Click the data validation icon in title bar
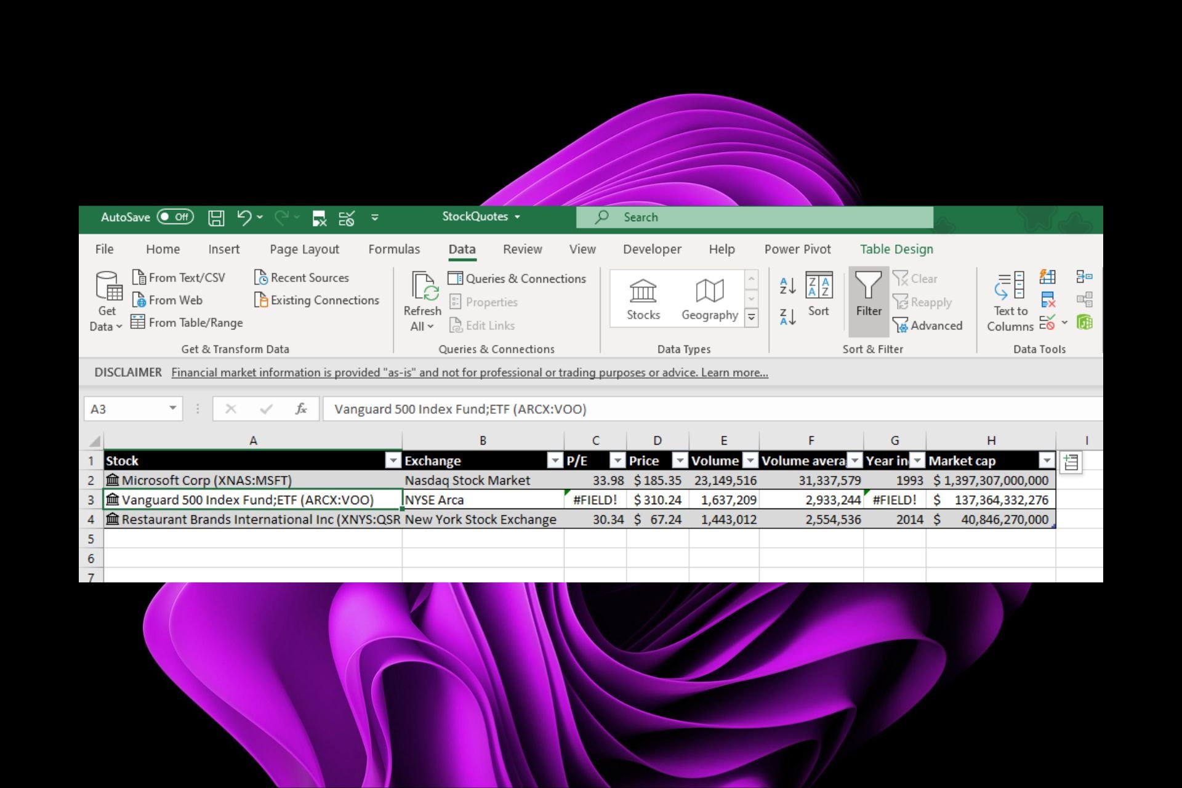This screenshot has width=1182, height=788. pyautogui.click(x=347, y=218)
